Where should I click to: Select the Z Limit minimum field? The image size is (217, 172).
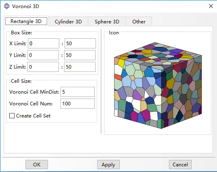[x=43, y=67]
